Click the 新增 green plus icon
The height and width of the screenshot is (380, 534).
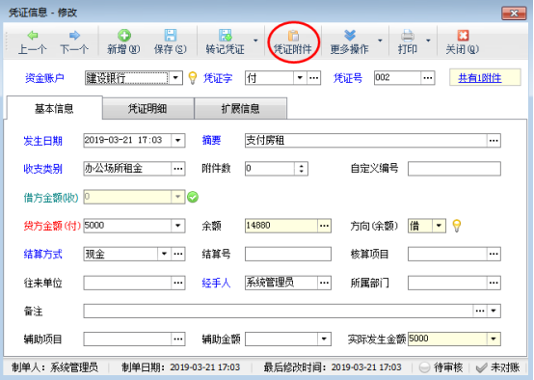click(x=124, y=36)
